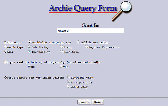Image resolution: width=168 pixels, height=106 pixels.
Task: Click the Search Type: label
Action: (x=15, y=47)
